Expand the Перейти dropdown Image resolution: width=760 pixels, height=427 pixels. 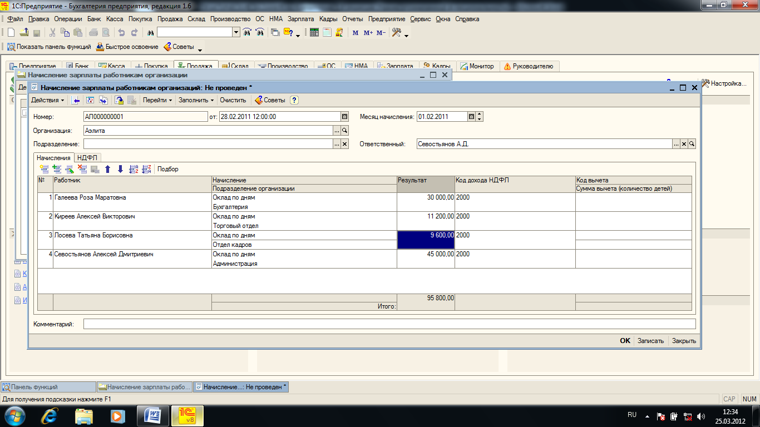click(x=157, y=100)
